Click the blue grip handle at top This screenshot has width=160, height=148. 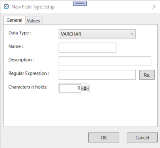click(x=80, y=3)
